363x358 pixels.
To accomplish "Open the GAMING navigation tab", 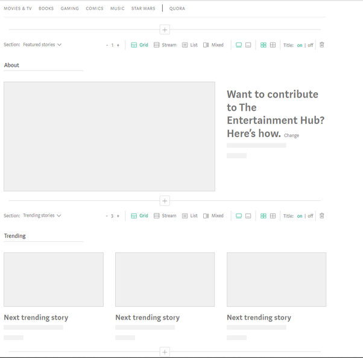I will pyautogui.click(x=70, y=8).
